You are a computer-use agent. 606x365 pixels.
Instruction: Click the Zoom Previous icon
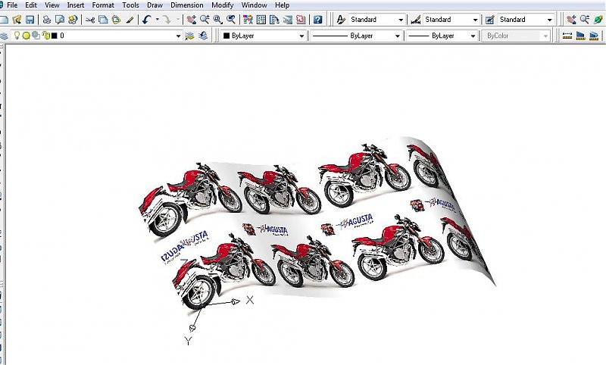(x=231, y=20)
